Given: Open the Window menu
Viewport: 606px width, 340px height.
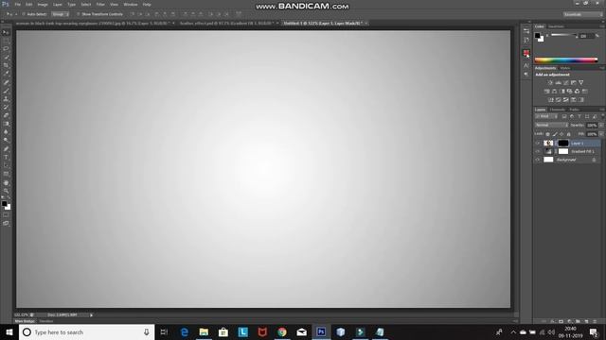Looking at the screenshot, I should (131, 4).
